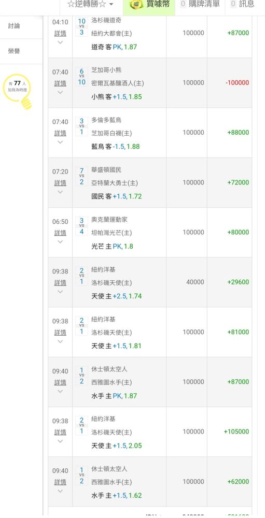Click 詳情 link for 07:20 國民 game
The width and height of the screenshot is (265, 518).
pyautogui.click(x=60, y=183)
